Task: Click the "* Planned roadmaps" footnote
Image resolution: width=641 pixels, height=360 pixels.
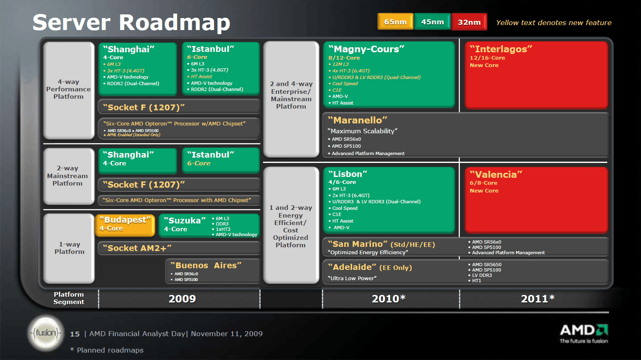Action: (107, 350)
